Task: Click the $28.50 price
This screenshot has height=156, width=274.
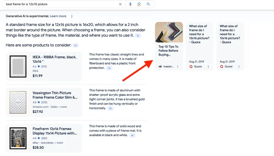Action: pos(38,148)
